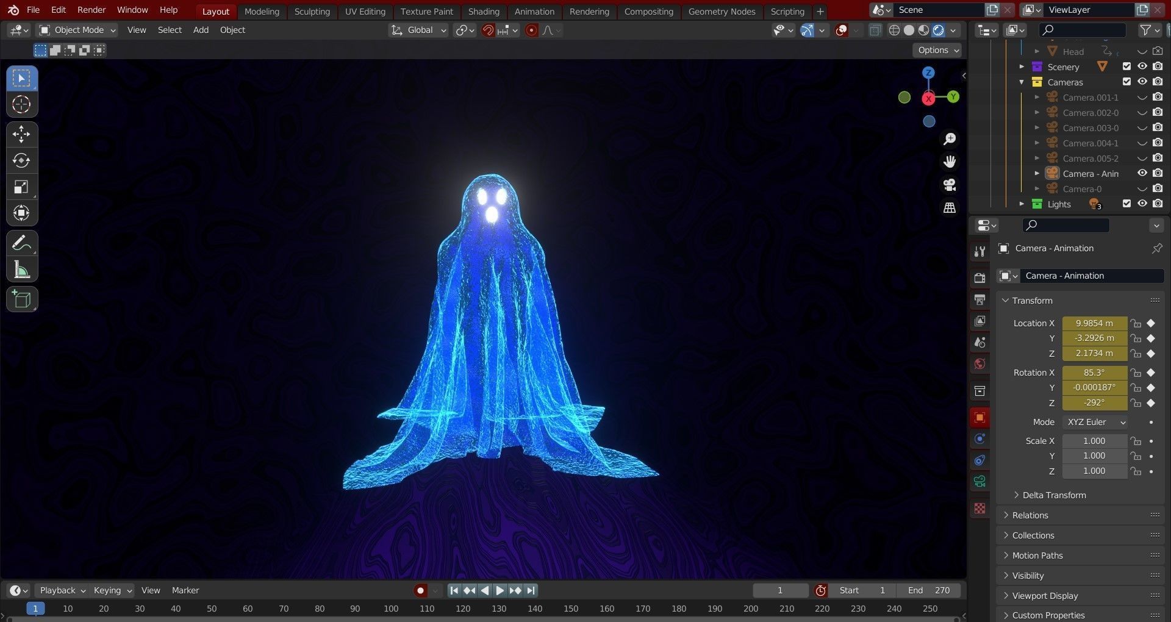
Task: Toggle auto keying record button
Action: (x=420, y=590)
